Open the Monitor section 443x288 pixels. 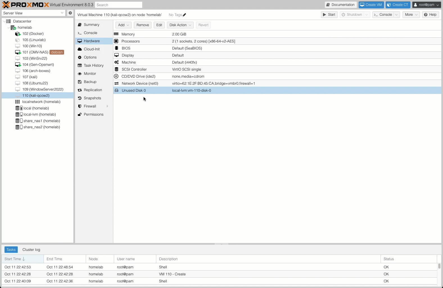tap(94, 74)
